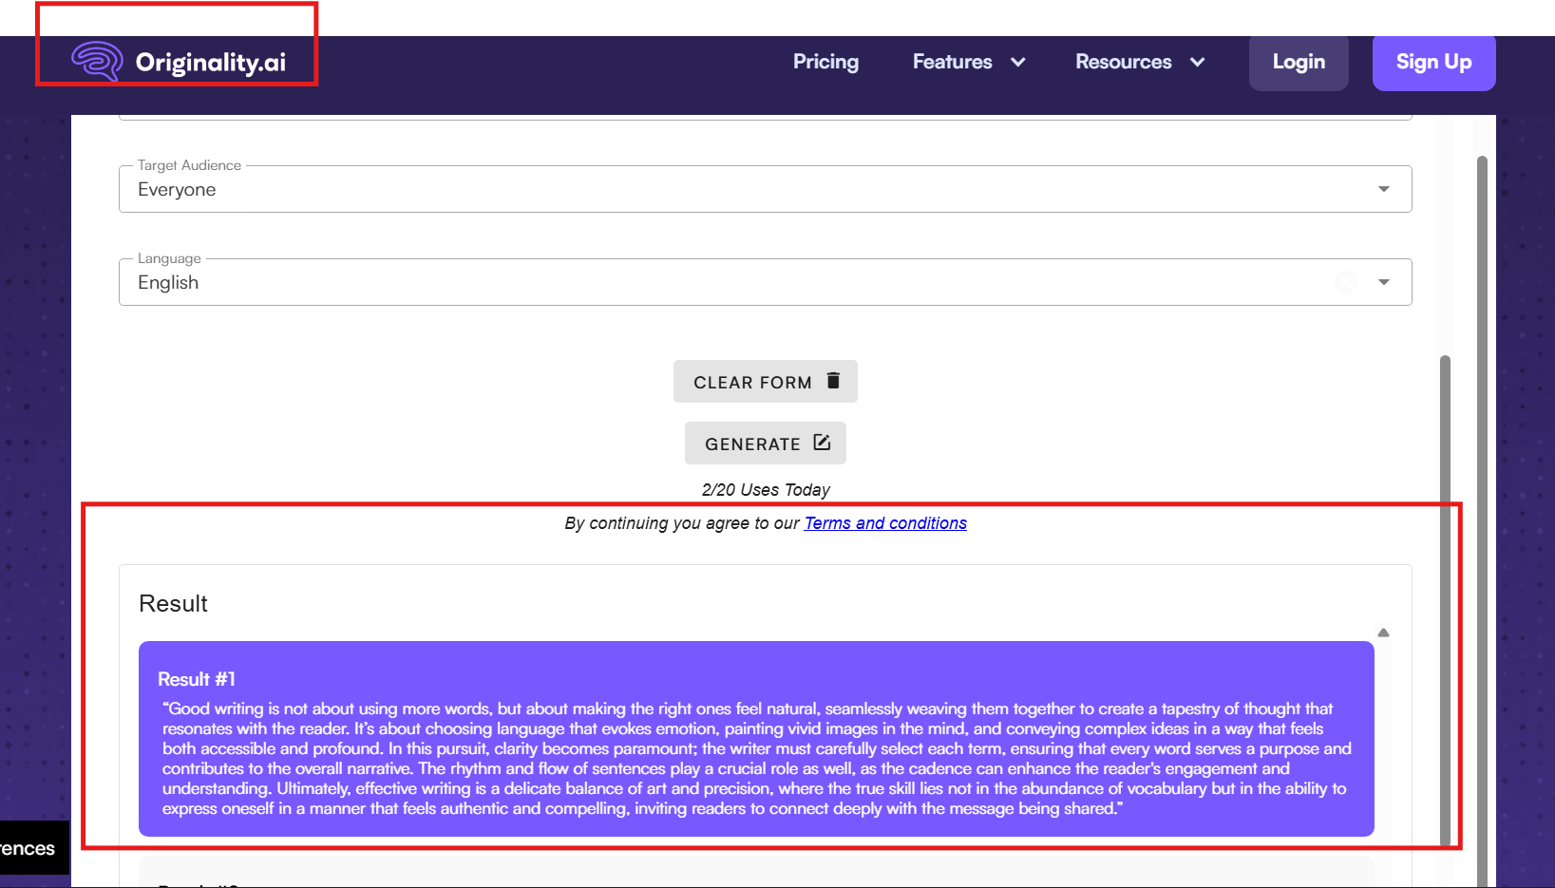Click the Originality.ai brain logo icon
The width and height of the screenshot is (1555, 888).
(97, 62)
